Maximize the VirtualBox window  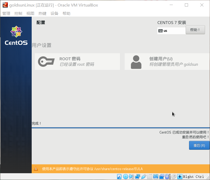coord(186,5)
